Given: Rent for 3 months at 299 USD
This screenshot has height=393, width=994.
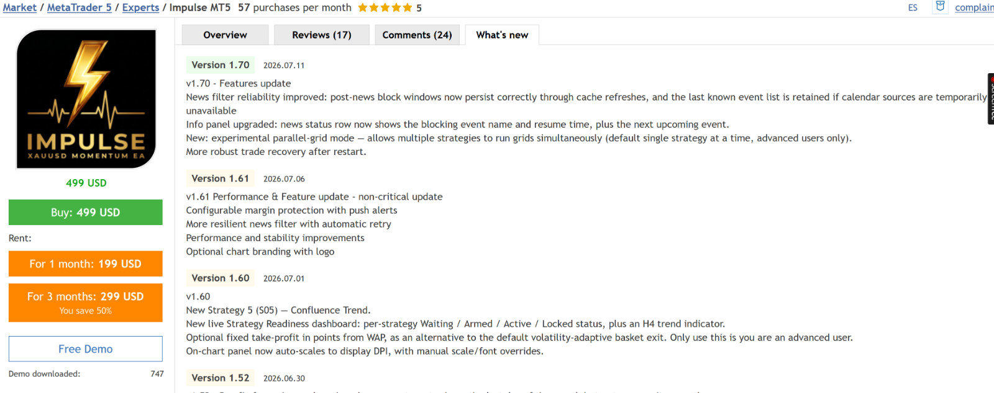Looking at the screenshot, I should coord(86,302).
